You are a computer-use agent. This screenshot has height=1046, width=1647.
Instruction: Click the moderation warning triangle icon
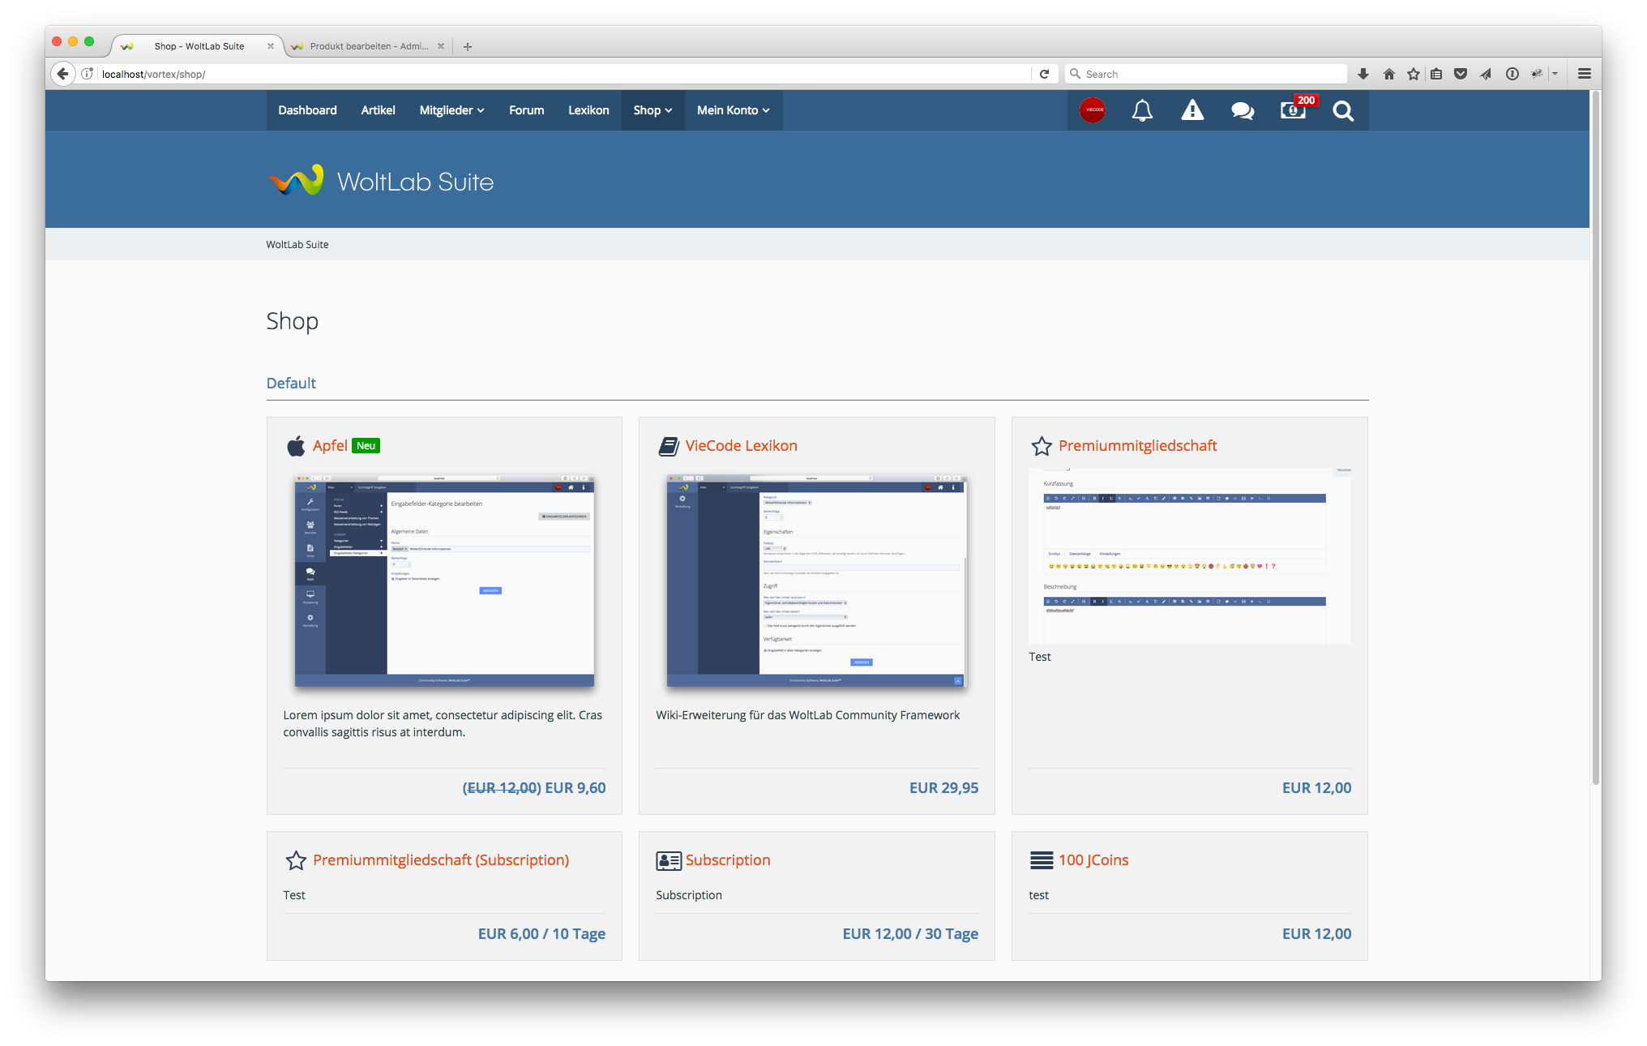1192,110
